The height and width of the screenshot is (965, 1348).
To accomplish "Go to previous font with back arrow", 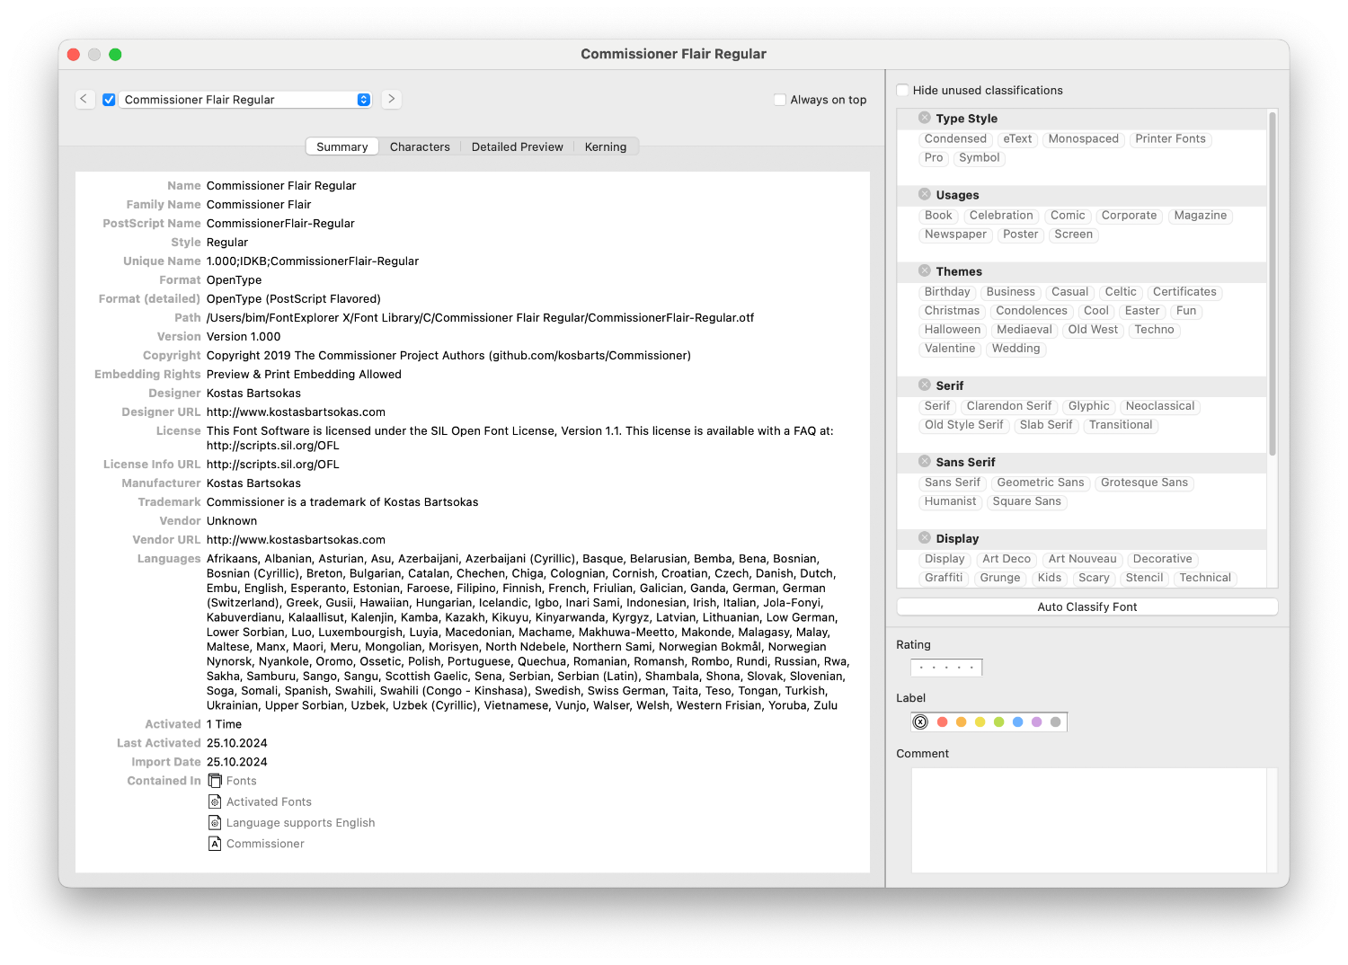I will point(84,99).
